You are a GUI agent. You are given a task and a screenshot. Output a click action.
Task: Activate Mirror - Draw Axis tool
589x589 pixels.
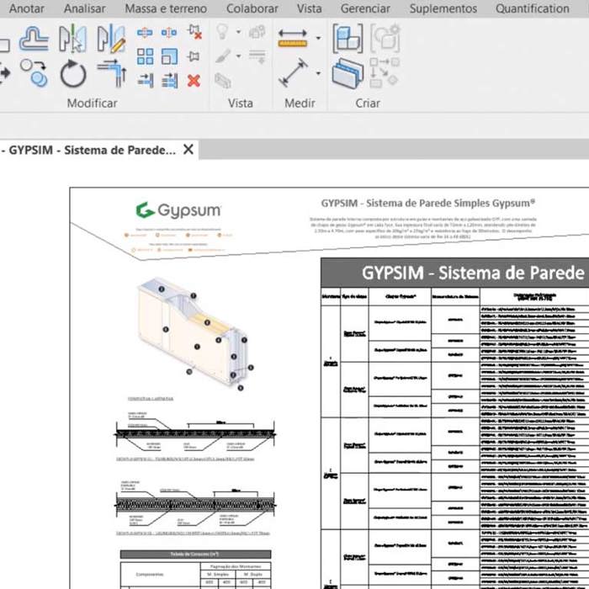coord(111,39)
